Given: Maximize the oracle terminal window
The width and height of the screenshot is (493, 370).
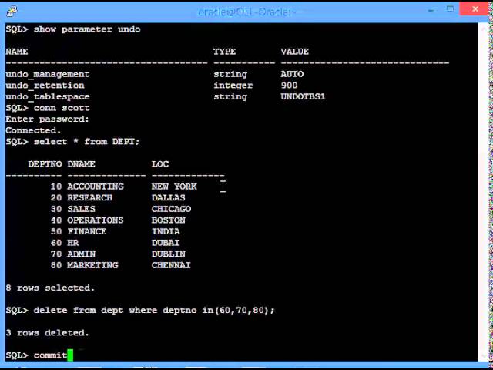Looking at the screenshot, I should [450, 8].
